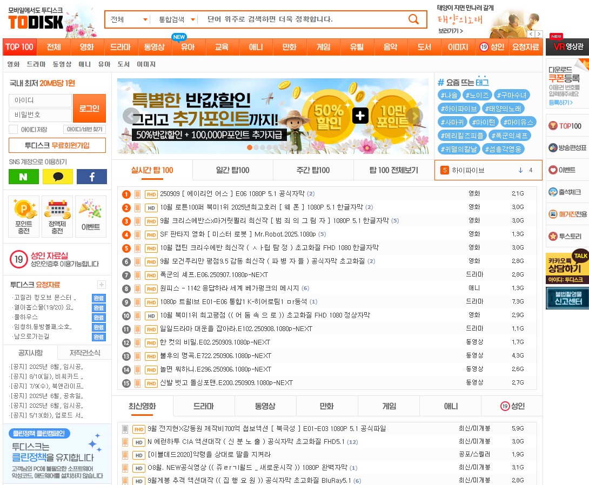
Task: Click the TODISK logo
Action: [x=36, y=22]
